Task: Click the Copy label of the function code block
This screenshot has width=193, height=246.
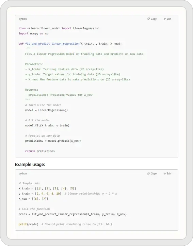Action: click(x=154, y=19)
